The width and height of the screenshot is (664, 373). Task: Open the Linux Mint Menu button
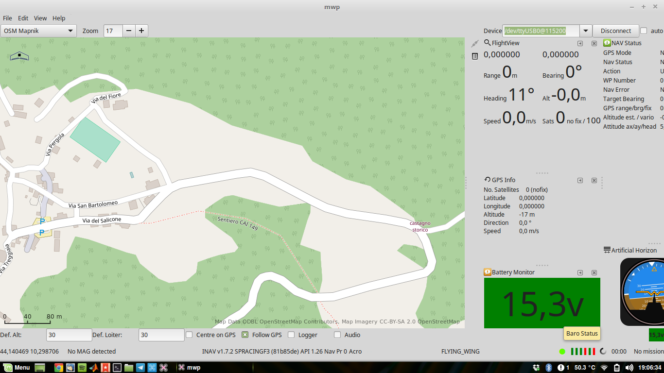pos(17,368)
